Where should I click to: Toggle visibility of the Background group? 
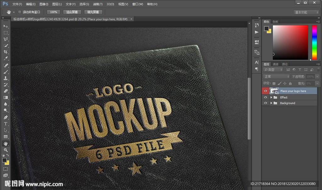click(x=265, y=103)
